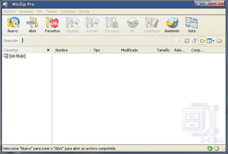Minimize the WinZip Pro window

click(x=198, y=3)
